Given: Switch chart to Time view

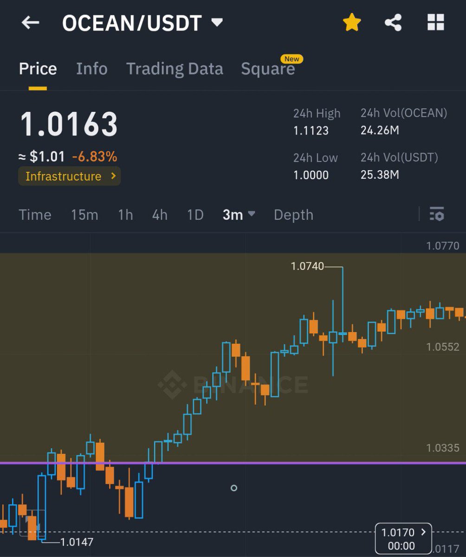Looking at the screenshot, I should [x=35, y=214].
